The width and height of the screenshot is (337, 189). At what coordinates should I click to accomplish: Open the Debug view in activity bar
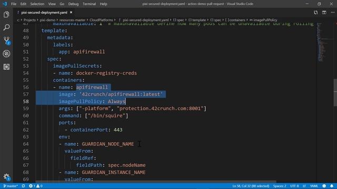pyautogui.click(x=6, y=54)
